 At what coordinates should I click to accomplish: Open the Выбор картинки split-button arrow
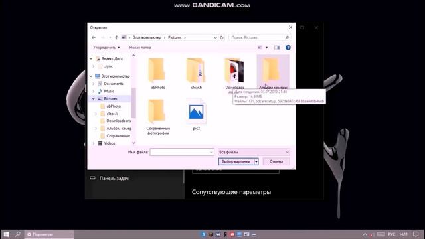pos(256,161)
